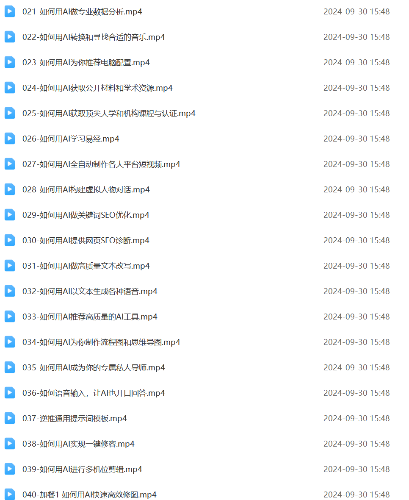Image resolution: width=409 pixels, height=500 pixels.
Task: Open 032-如何用AI以文本生成各种语音.mp4
Action: tap(90, 291)
